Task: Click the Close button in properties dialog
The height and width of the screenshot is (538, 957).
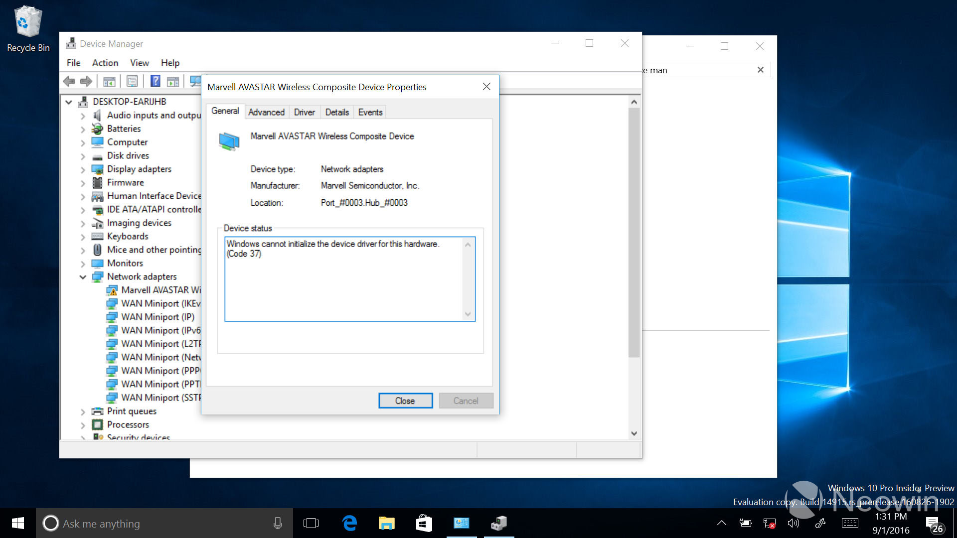Action: [405, 401]
